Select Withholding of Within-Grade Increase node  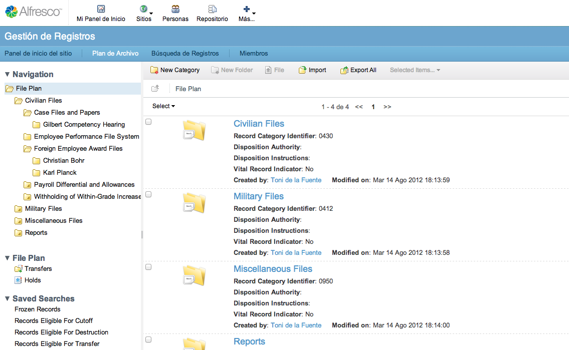(87, 196)
